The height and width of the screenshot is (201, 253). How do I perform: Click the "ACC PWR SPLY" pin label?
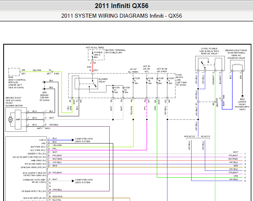point(38,150)
